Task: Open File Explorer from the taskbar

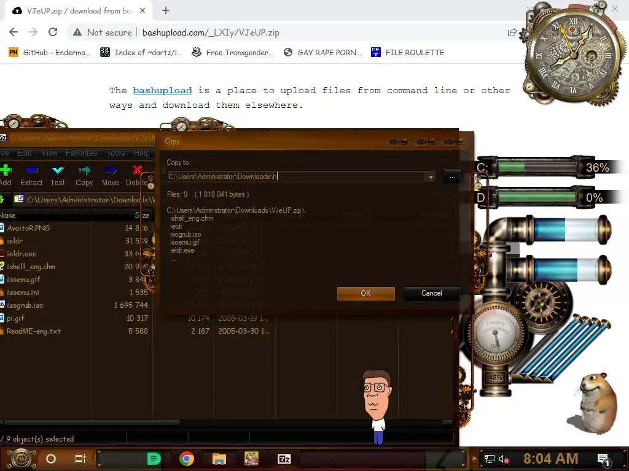Action: pyautogui.click(x=219, y=459)
